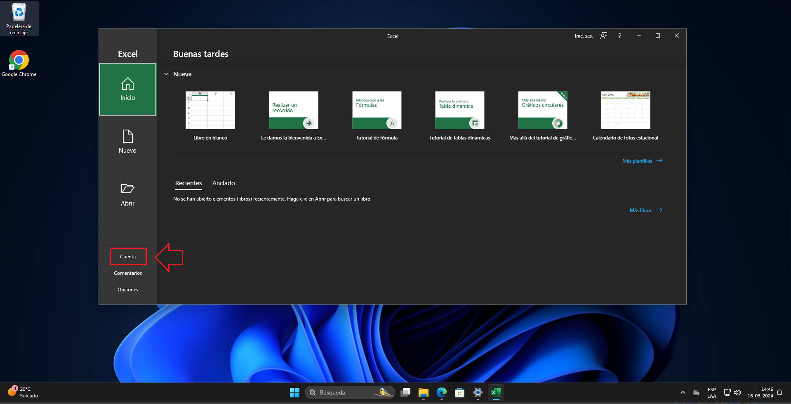Open the Inicio home section

pos(128,89)
